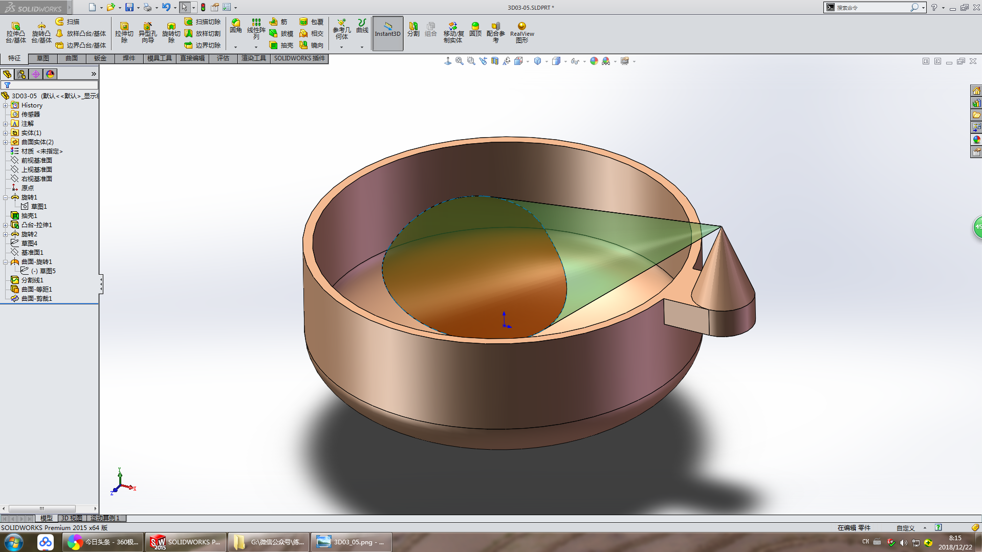Expand the 凸台-拉伸1 feature node
The image size is (982, 552).
[x=6, y=225]
